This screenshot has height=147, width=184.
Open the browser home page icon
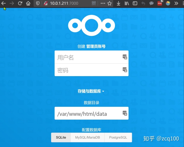(28, 3)
